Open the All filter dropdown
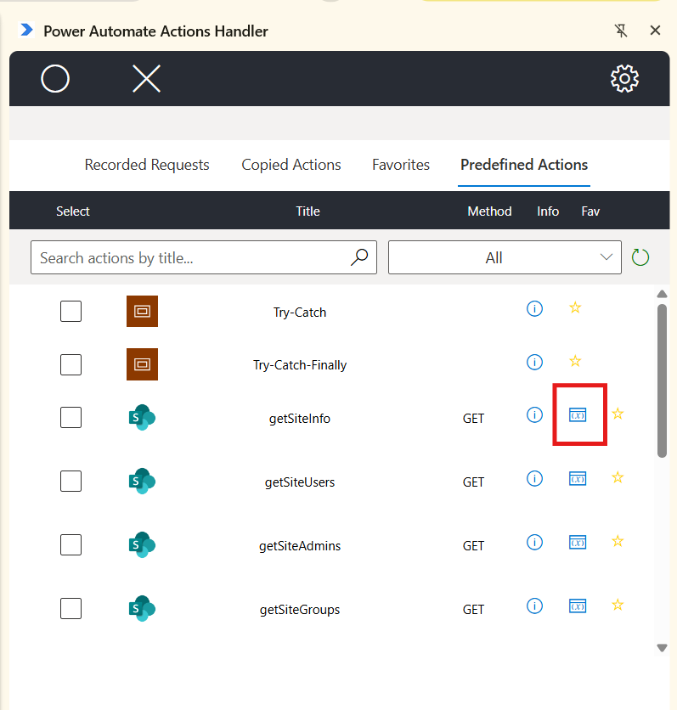 point(505,257)
